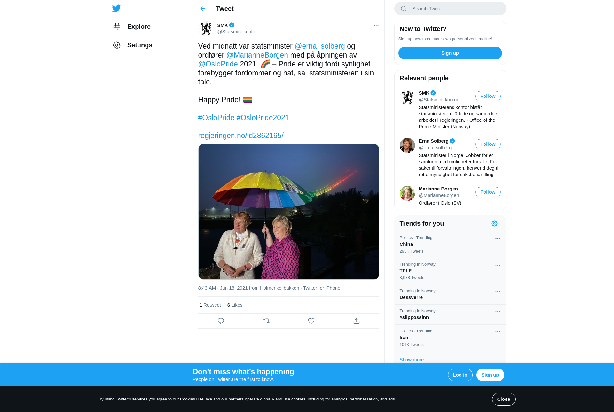
Task: Click the Twitter bird logo
Action: coord(116,8)
